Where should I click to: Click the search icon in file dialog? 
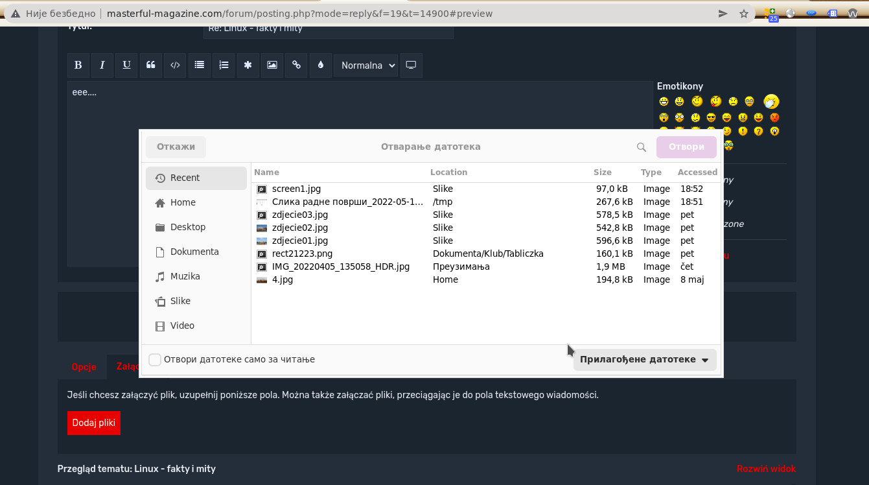coord(642,147)
